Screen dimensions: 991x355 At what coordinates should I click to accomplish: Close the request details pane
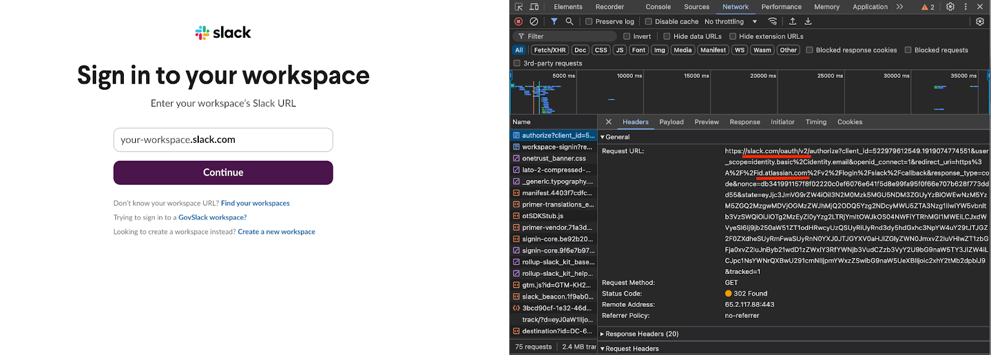[608, 122]
